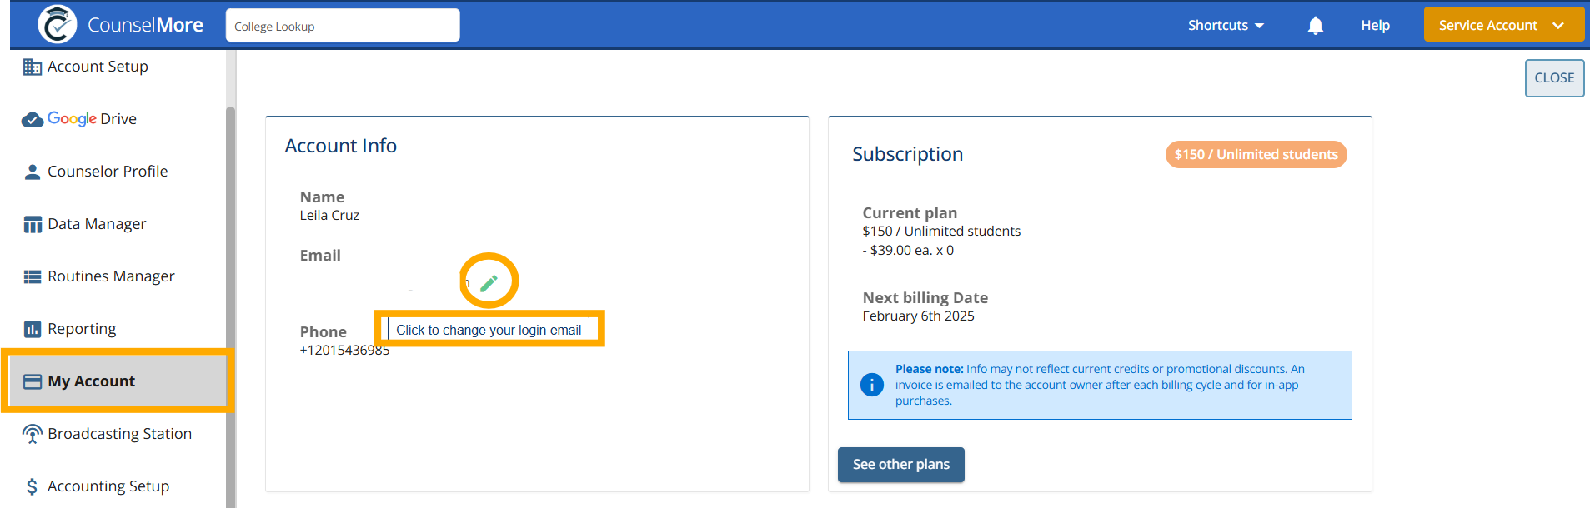
Task: Click the College Lookup search field
Action: 343,25
